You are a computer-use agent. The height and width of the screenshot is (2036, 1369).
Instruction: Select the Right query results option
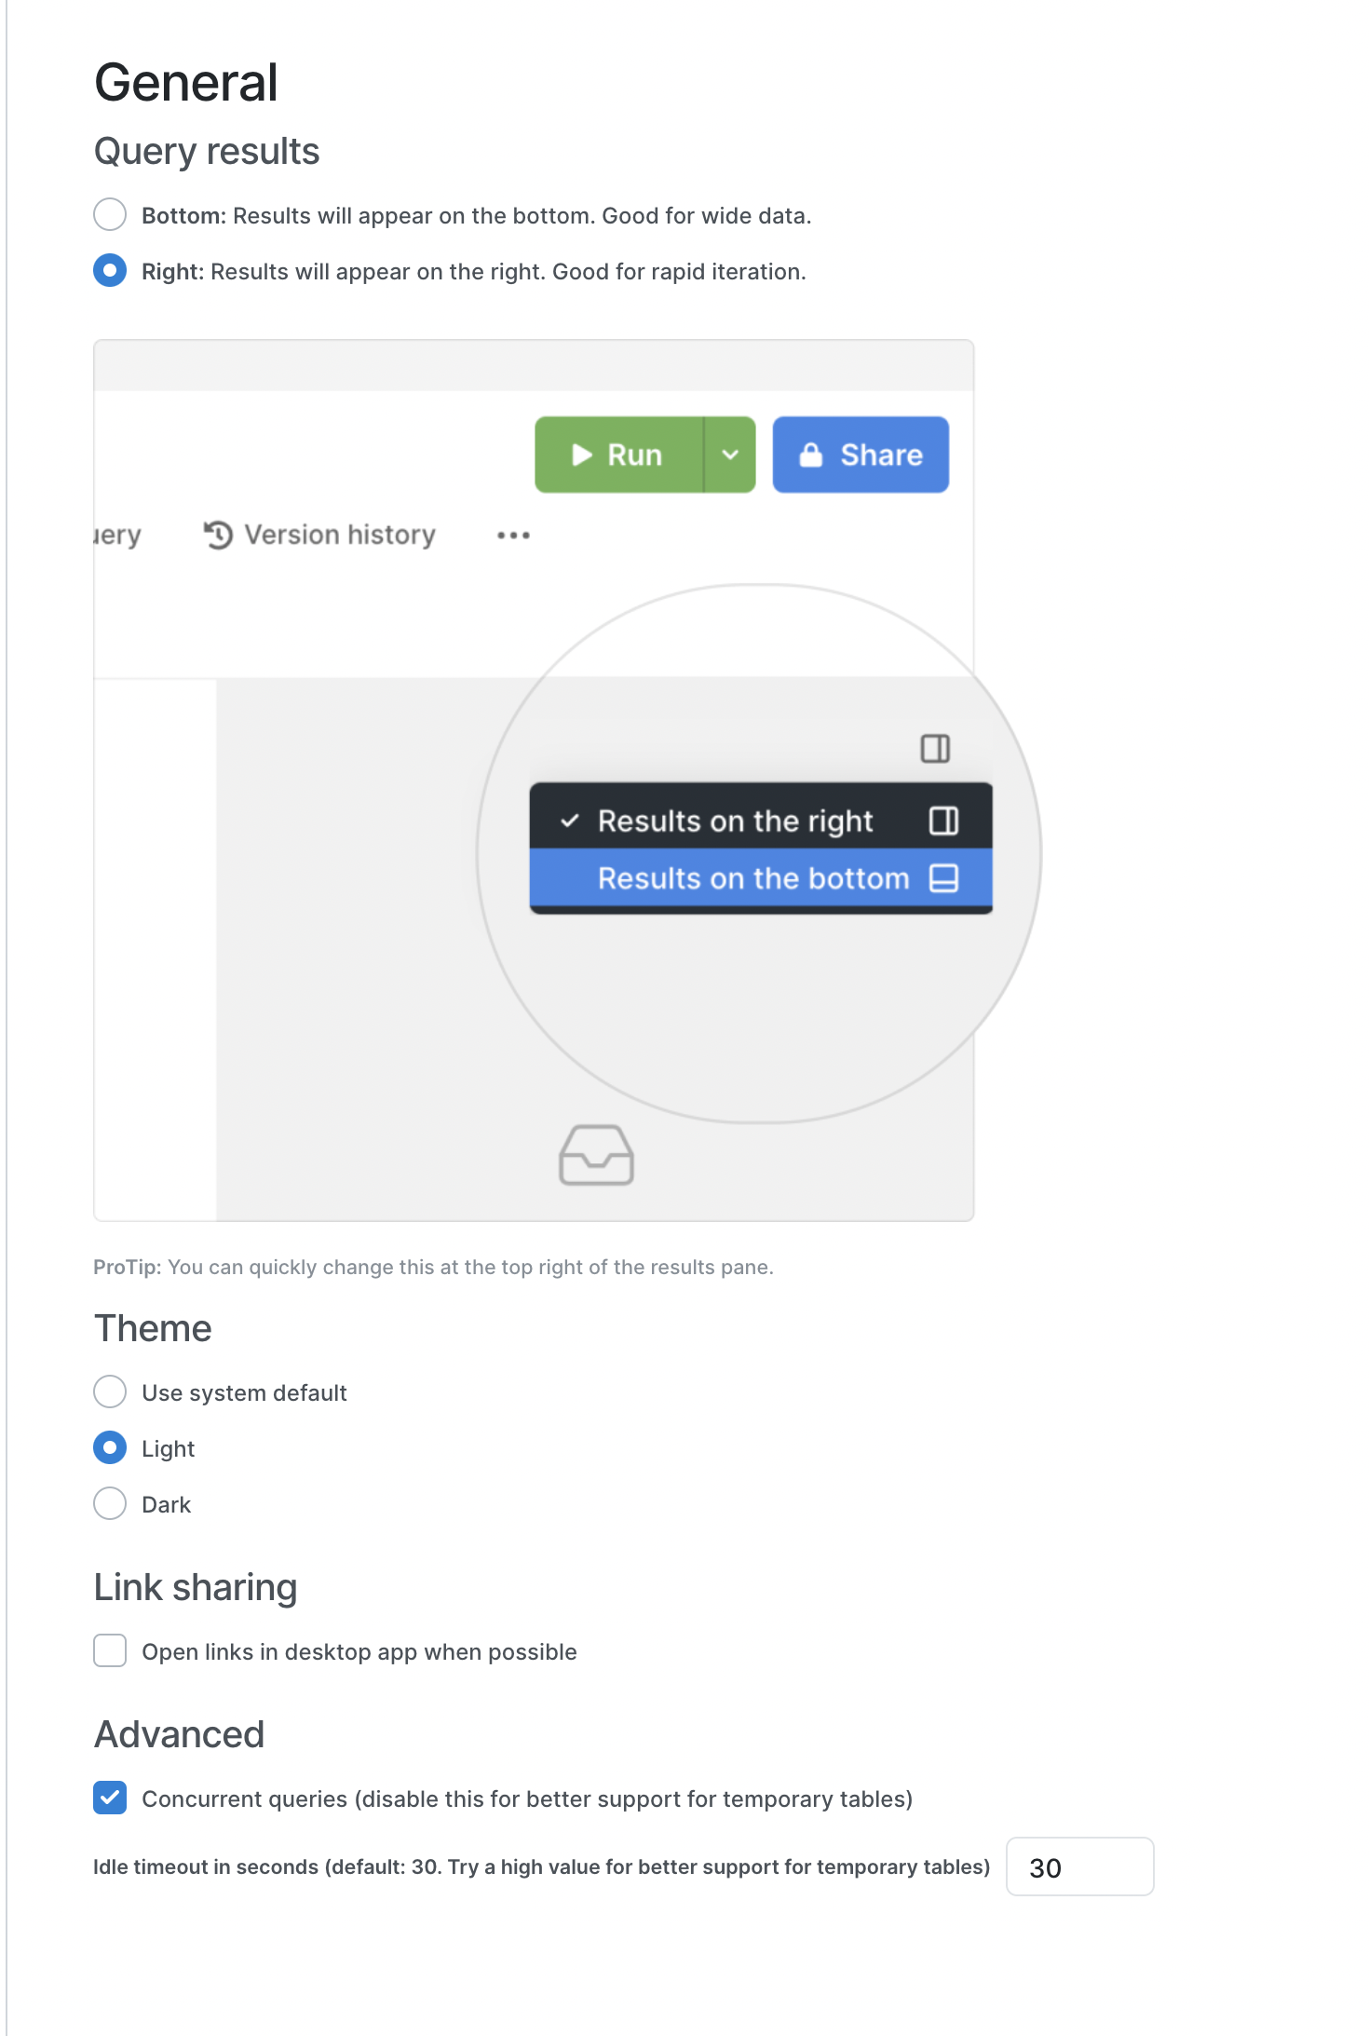(110, 270)
